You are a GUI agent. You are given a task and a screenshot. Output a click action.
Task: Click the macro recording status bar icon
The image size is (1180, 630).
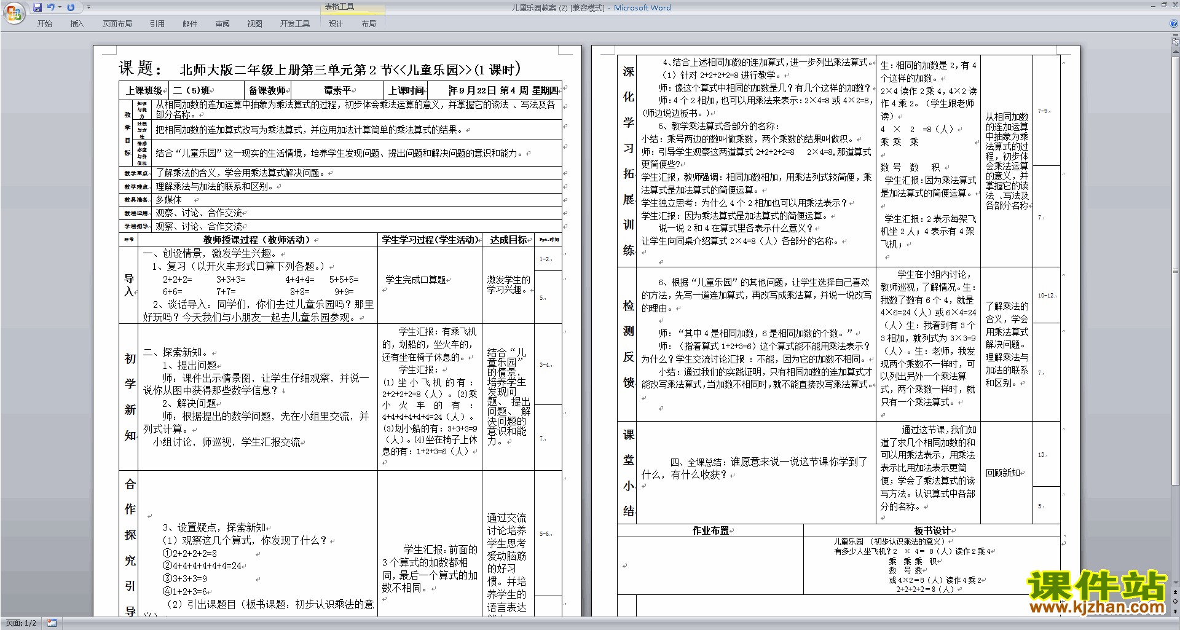[x=52, y=623]
